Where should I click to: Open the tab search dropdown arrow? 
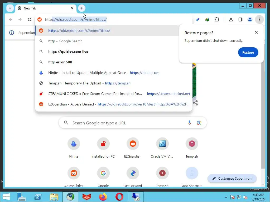tap(10, 8)
